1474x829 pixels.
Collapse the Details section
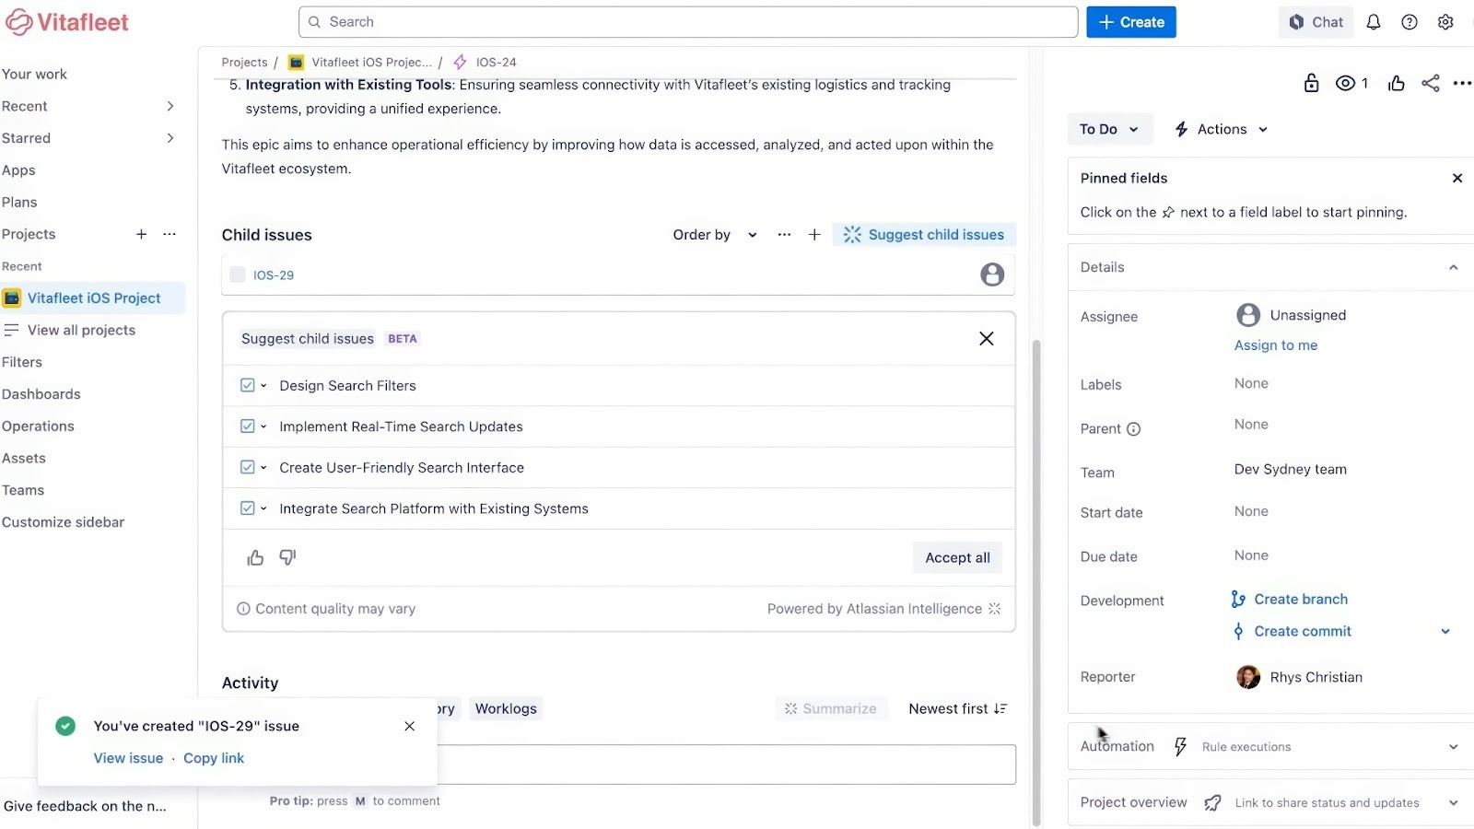[1455, 266]
